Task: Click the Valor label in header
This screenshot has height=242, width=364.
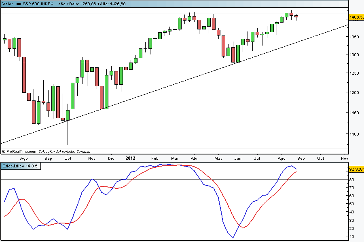Action: click(x=7, y=3)
